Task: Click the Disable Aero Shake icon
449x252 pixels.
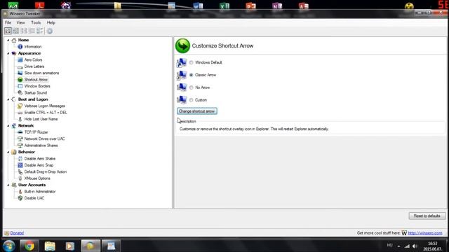Action: click(x=20, y=159)
